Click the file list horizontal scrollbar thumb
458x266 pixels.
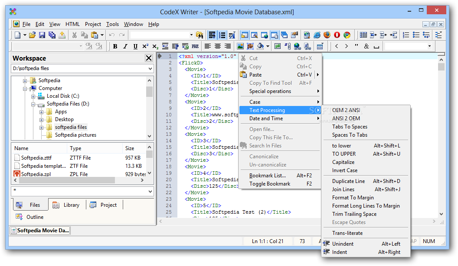pyautogui.click(x=67, y=180)
